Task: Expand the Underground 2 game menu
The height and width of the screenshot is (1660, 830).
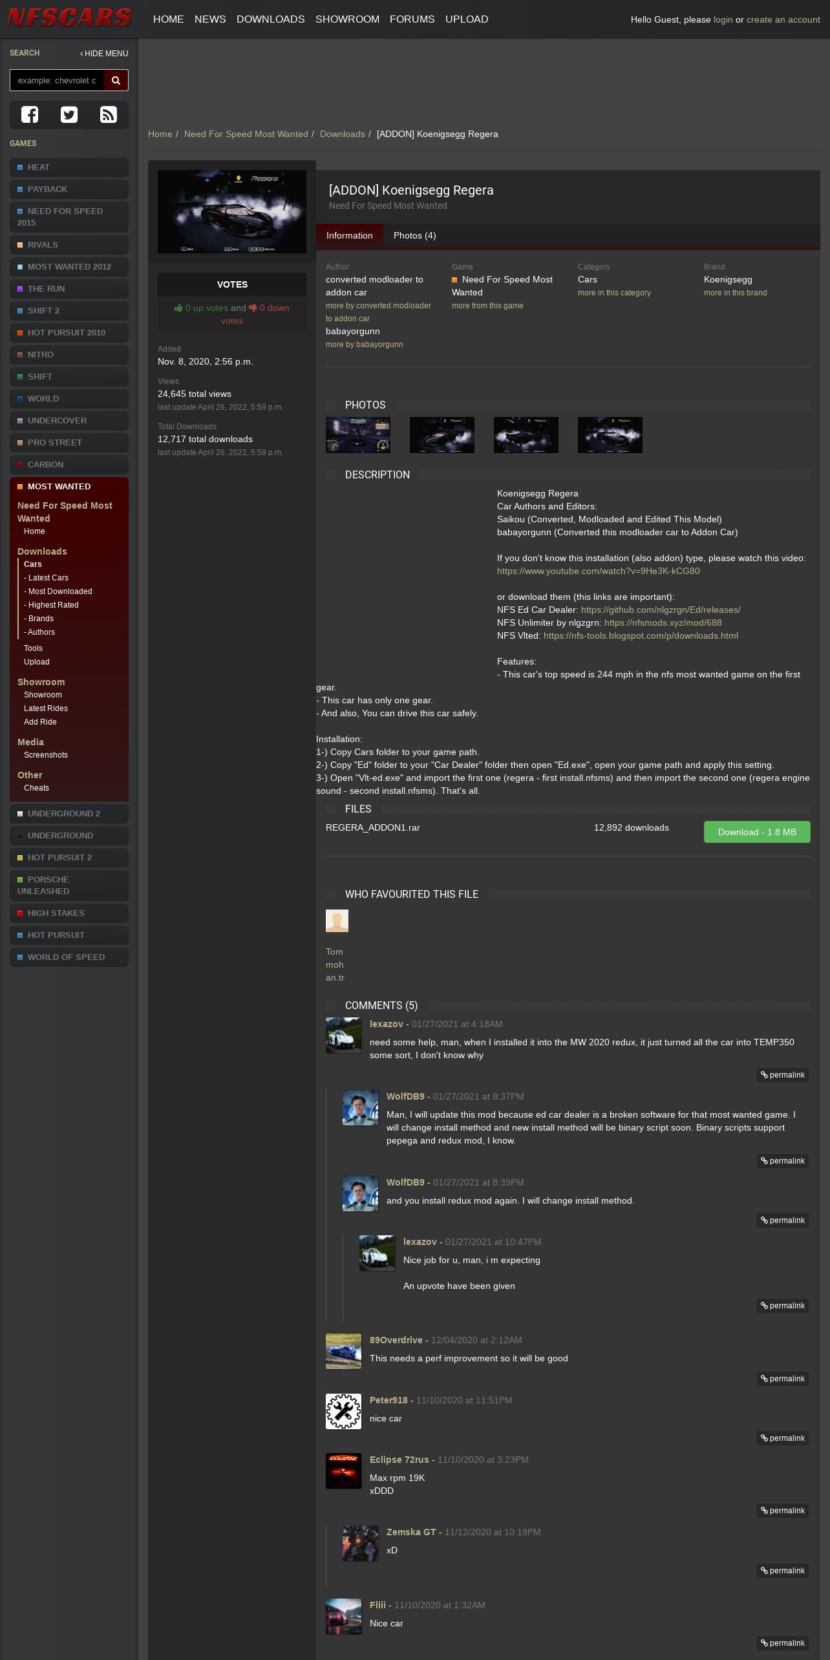Action: (x=69, y=814)
